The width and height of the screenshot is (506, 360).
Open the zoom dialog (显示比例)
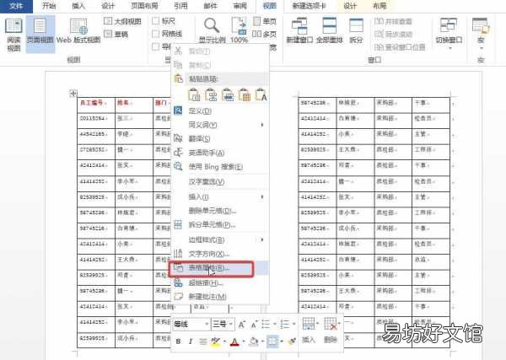pos(212,31)
